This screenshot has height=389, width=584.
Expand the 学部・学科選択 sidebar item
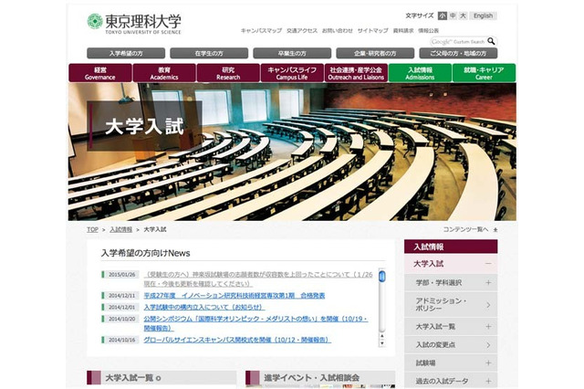pos(488,283)
